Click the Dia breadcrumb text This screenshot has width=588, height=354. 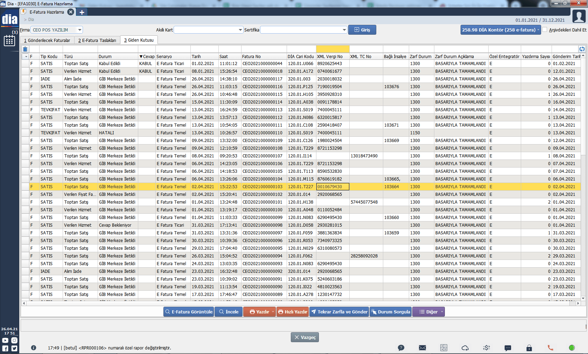click(x=31, y=20)
